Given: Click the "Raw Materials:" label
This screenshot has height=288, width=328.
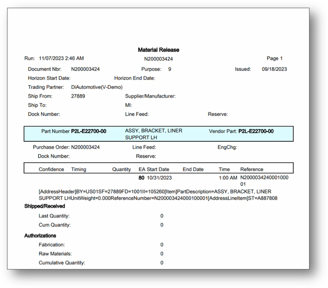Looking at the screenshot, I should (x=55, y=254).
